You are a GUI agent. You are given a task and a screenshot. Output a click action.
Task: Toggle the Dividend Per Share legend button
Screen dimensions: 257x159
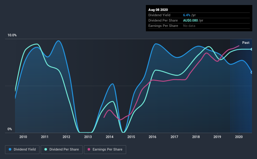click(x=62, y=150)
